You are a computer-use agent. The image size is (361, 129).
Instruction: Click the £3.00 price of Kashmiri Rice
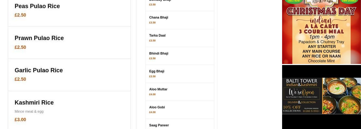tap(20, 120)
